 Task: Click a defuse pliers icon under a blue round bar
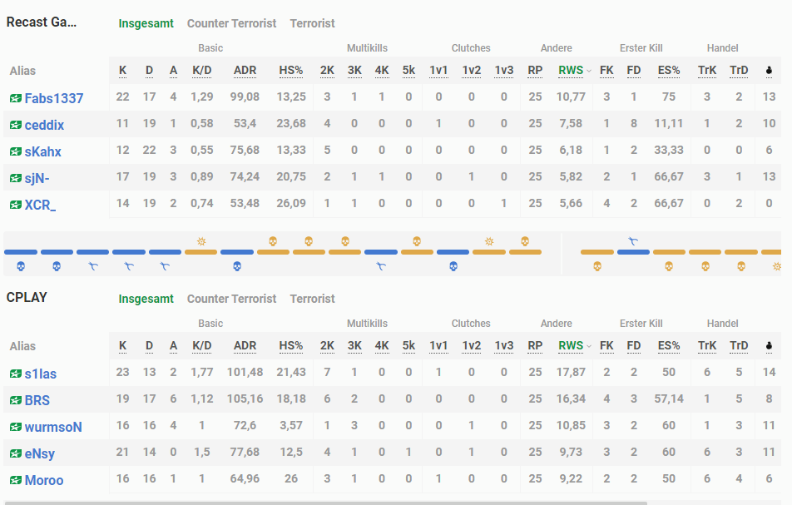(x=93, y=265)
